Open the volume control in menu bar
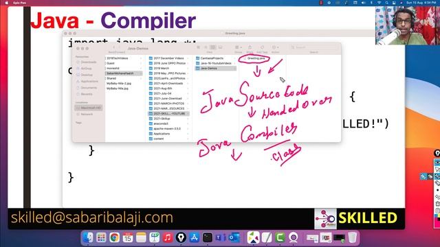Viewport: 440px width, 247px height. pos(363,3)
